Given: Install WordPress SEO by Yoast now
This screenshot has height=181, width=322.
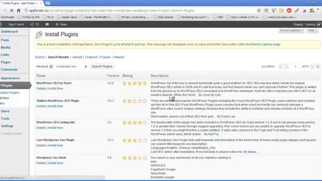Looking at the screenshot, I should pyautogui.click(x=55, y=88).
